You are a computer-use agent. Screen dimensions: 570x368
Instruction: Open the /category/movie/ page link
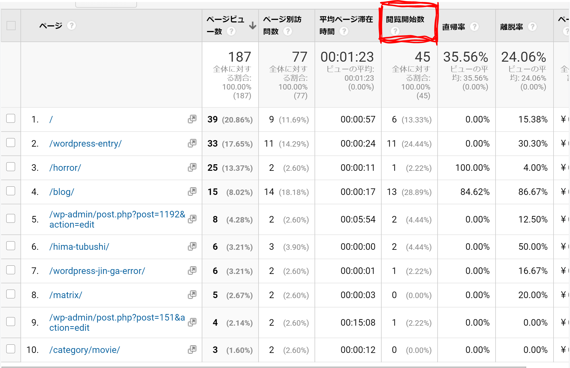click(85, 350)
